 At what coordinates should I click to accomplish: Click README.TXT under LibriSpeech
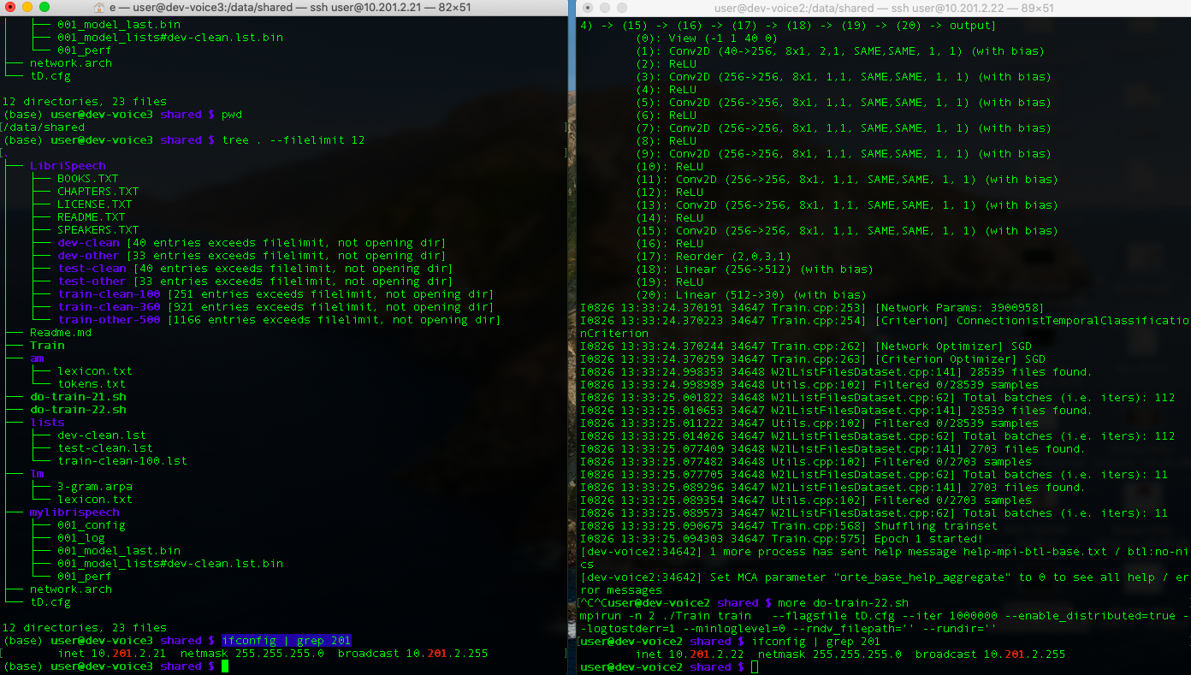[91, 217]
